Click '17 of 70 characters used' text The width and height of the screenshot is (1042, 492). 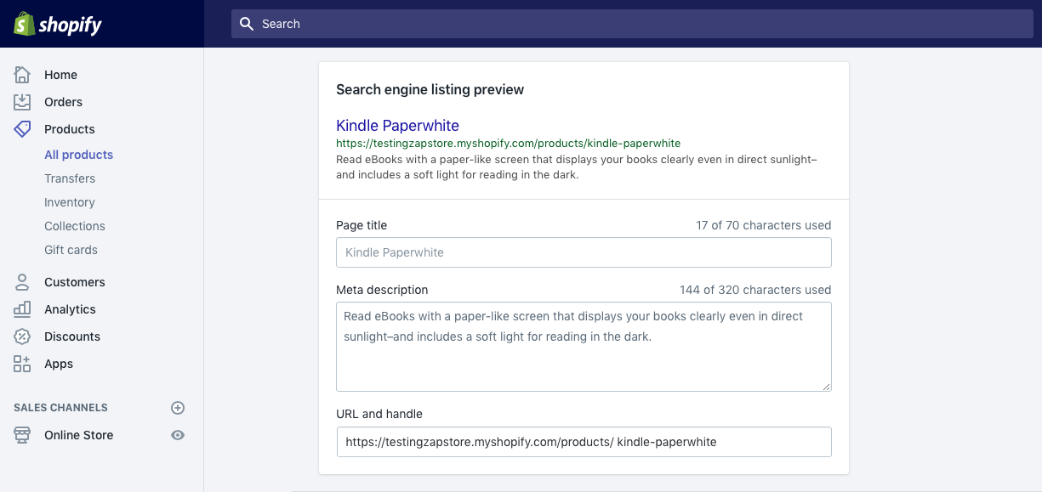tap(764, 225)
